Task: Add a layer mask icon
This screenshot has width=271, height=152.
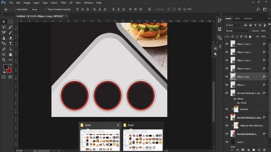Action: point(243,150)
